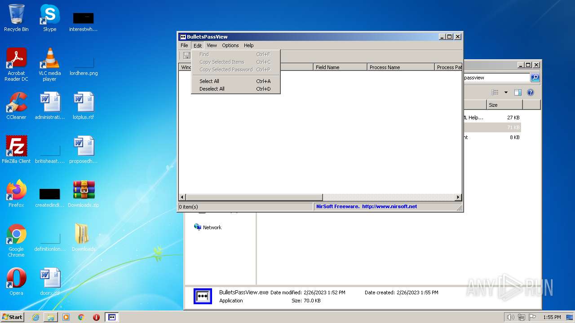This screenshot has height=323, width=575.
Task: Click the Explorer search box magnifier icon
Action: pyautogui.click(x=535, y=78)
